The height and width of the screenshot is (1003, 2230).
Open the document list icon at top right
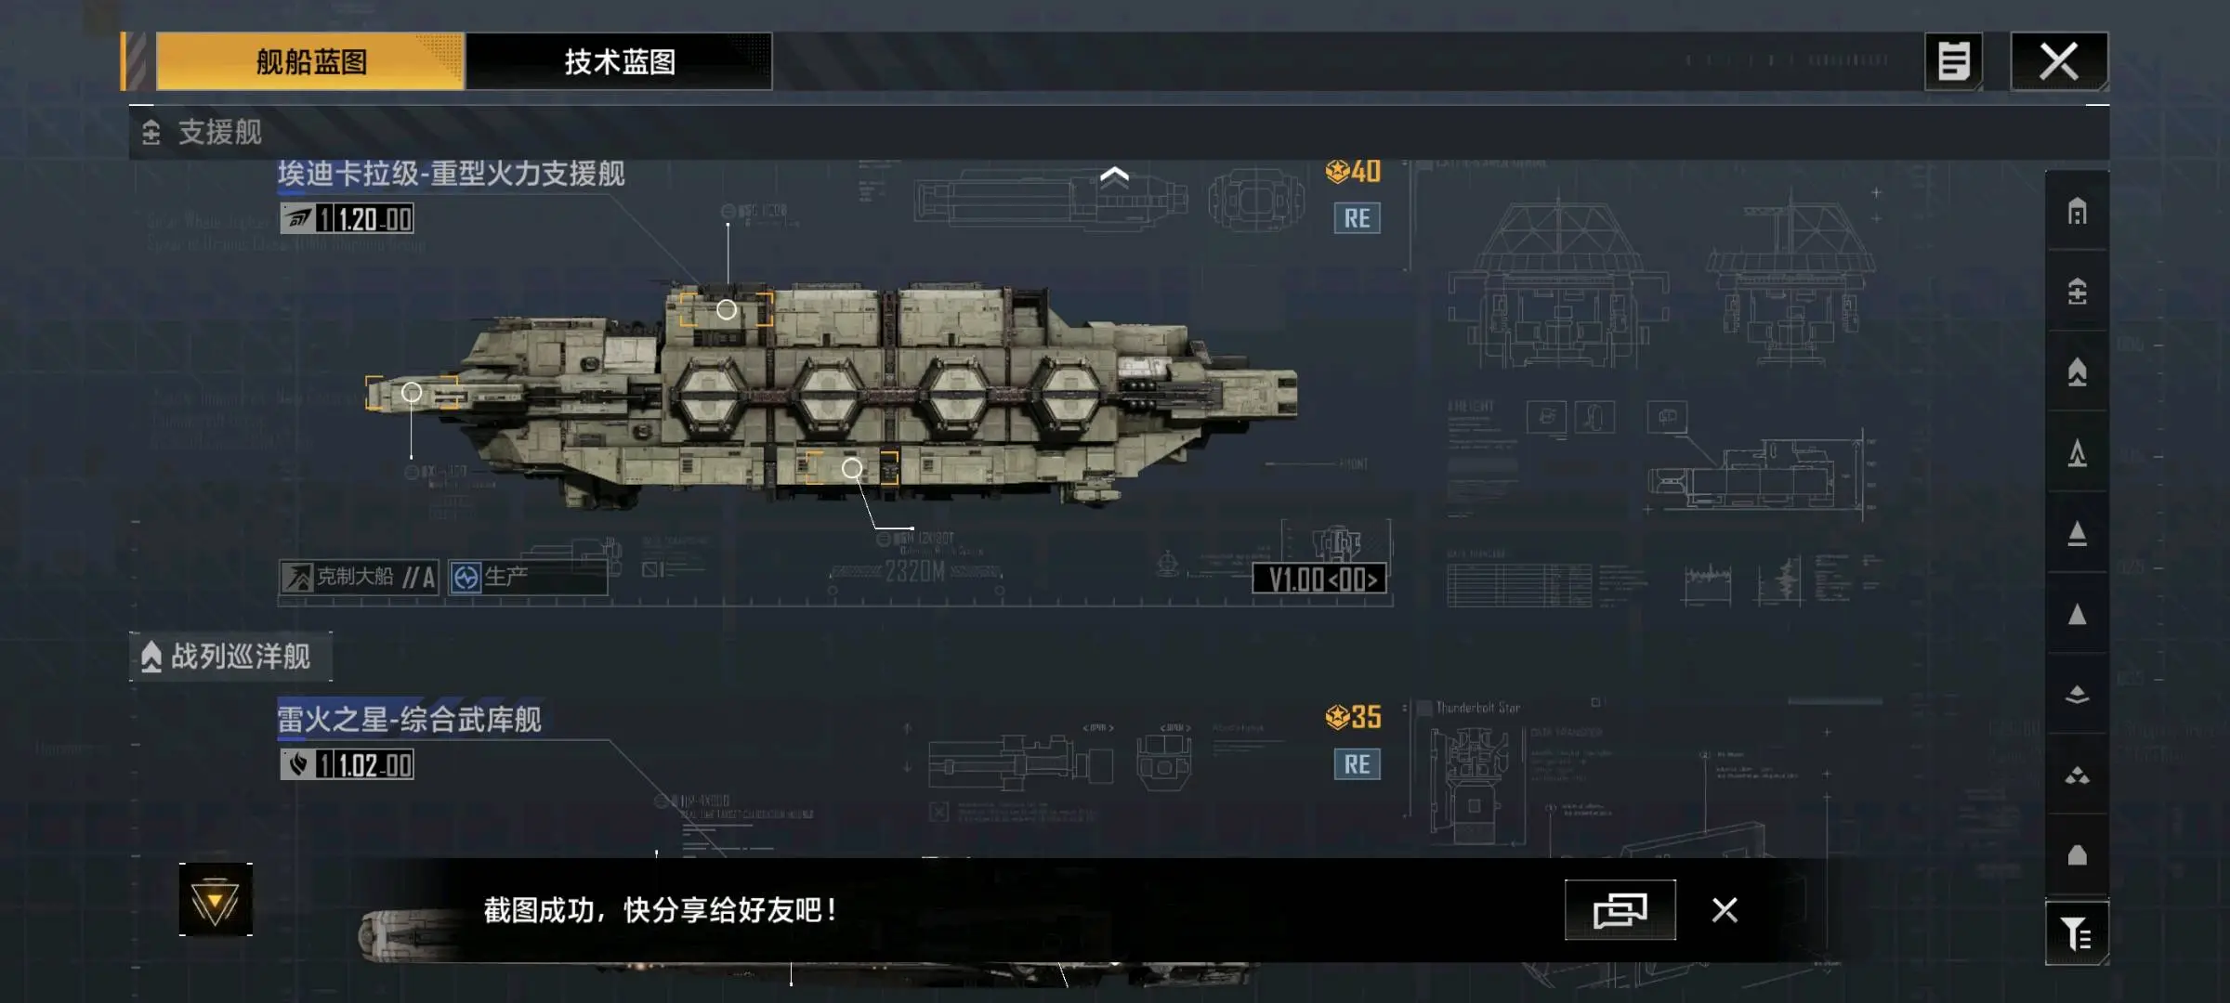point(1953,61)
